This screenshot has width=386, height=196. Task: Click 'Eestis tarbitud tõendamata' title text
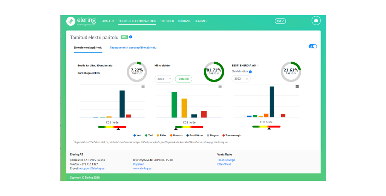click(x=95, y=66)
